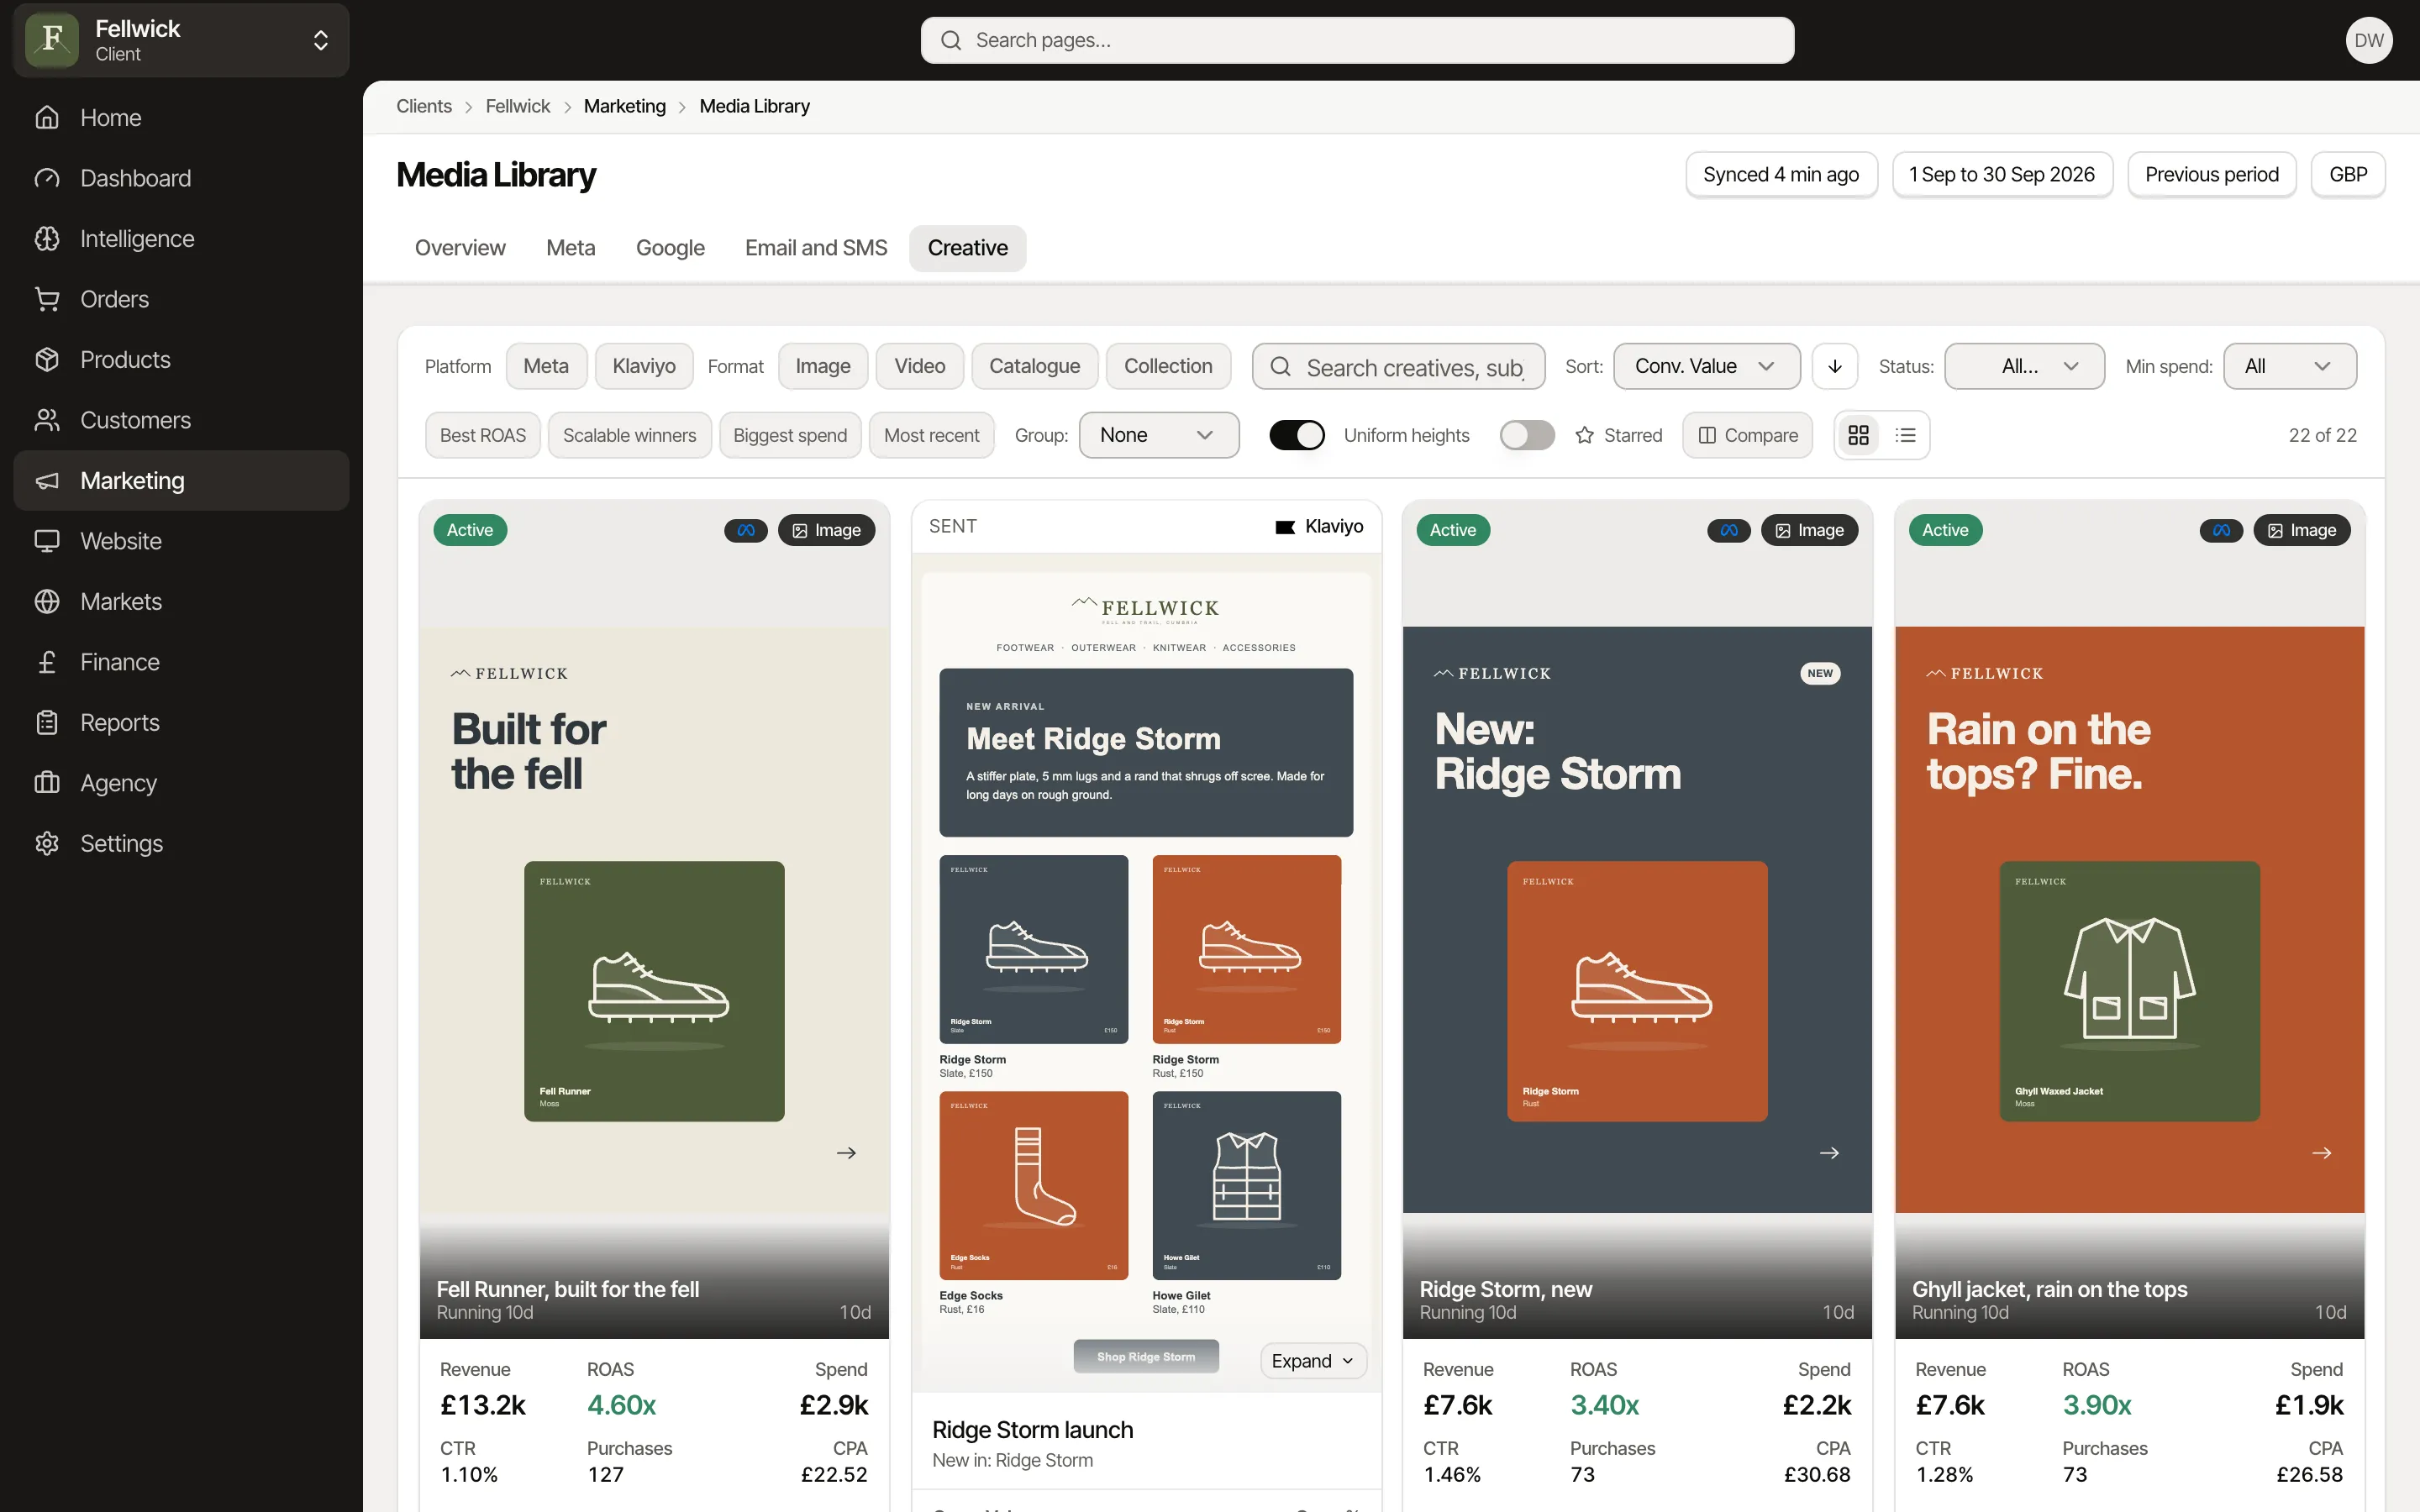Open the Agency section

(181, 783)
